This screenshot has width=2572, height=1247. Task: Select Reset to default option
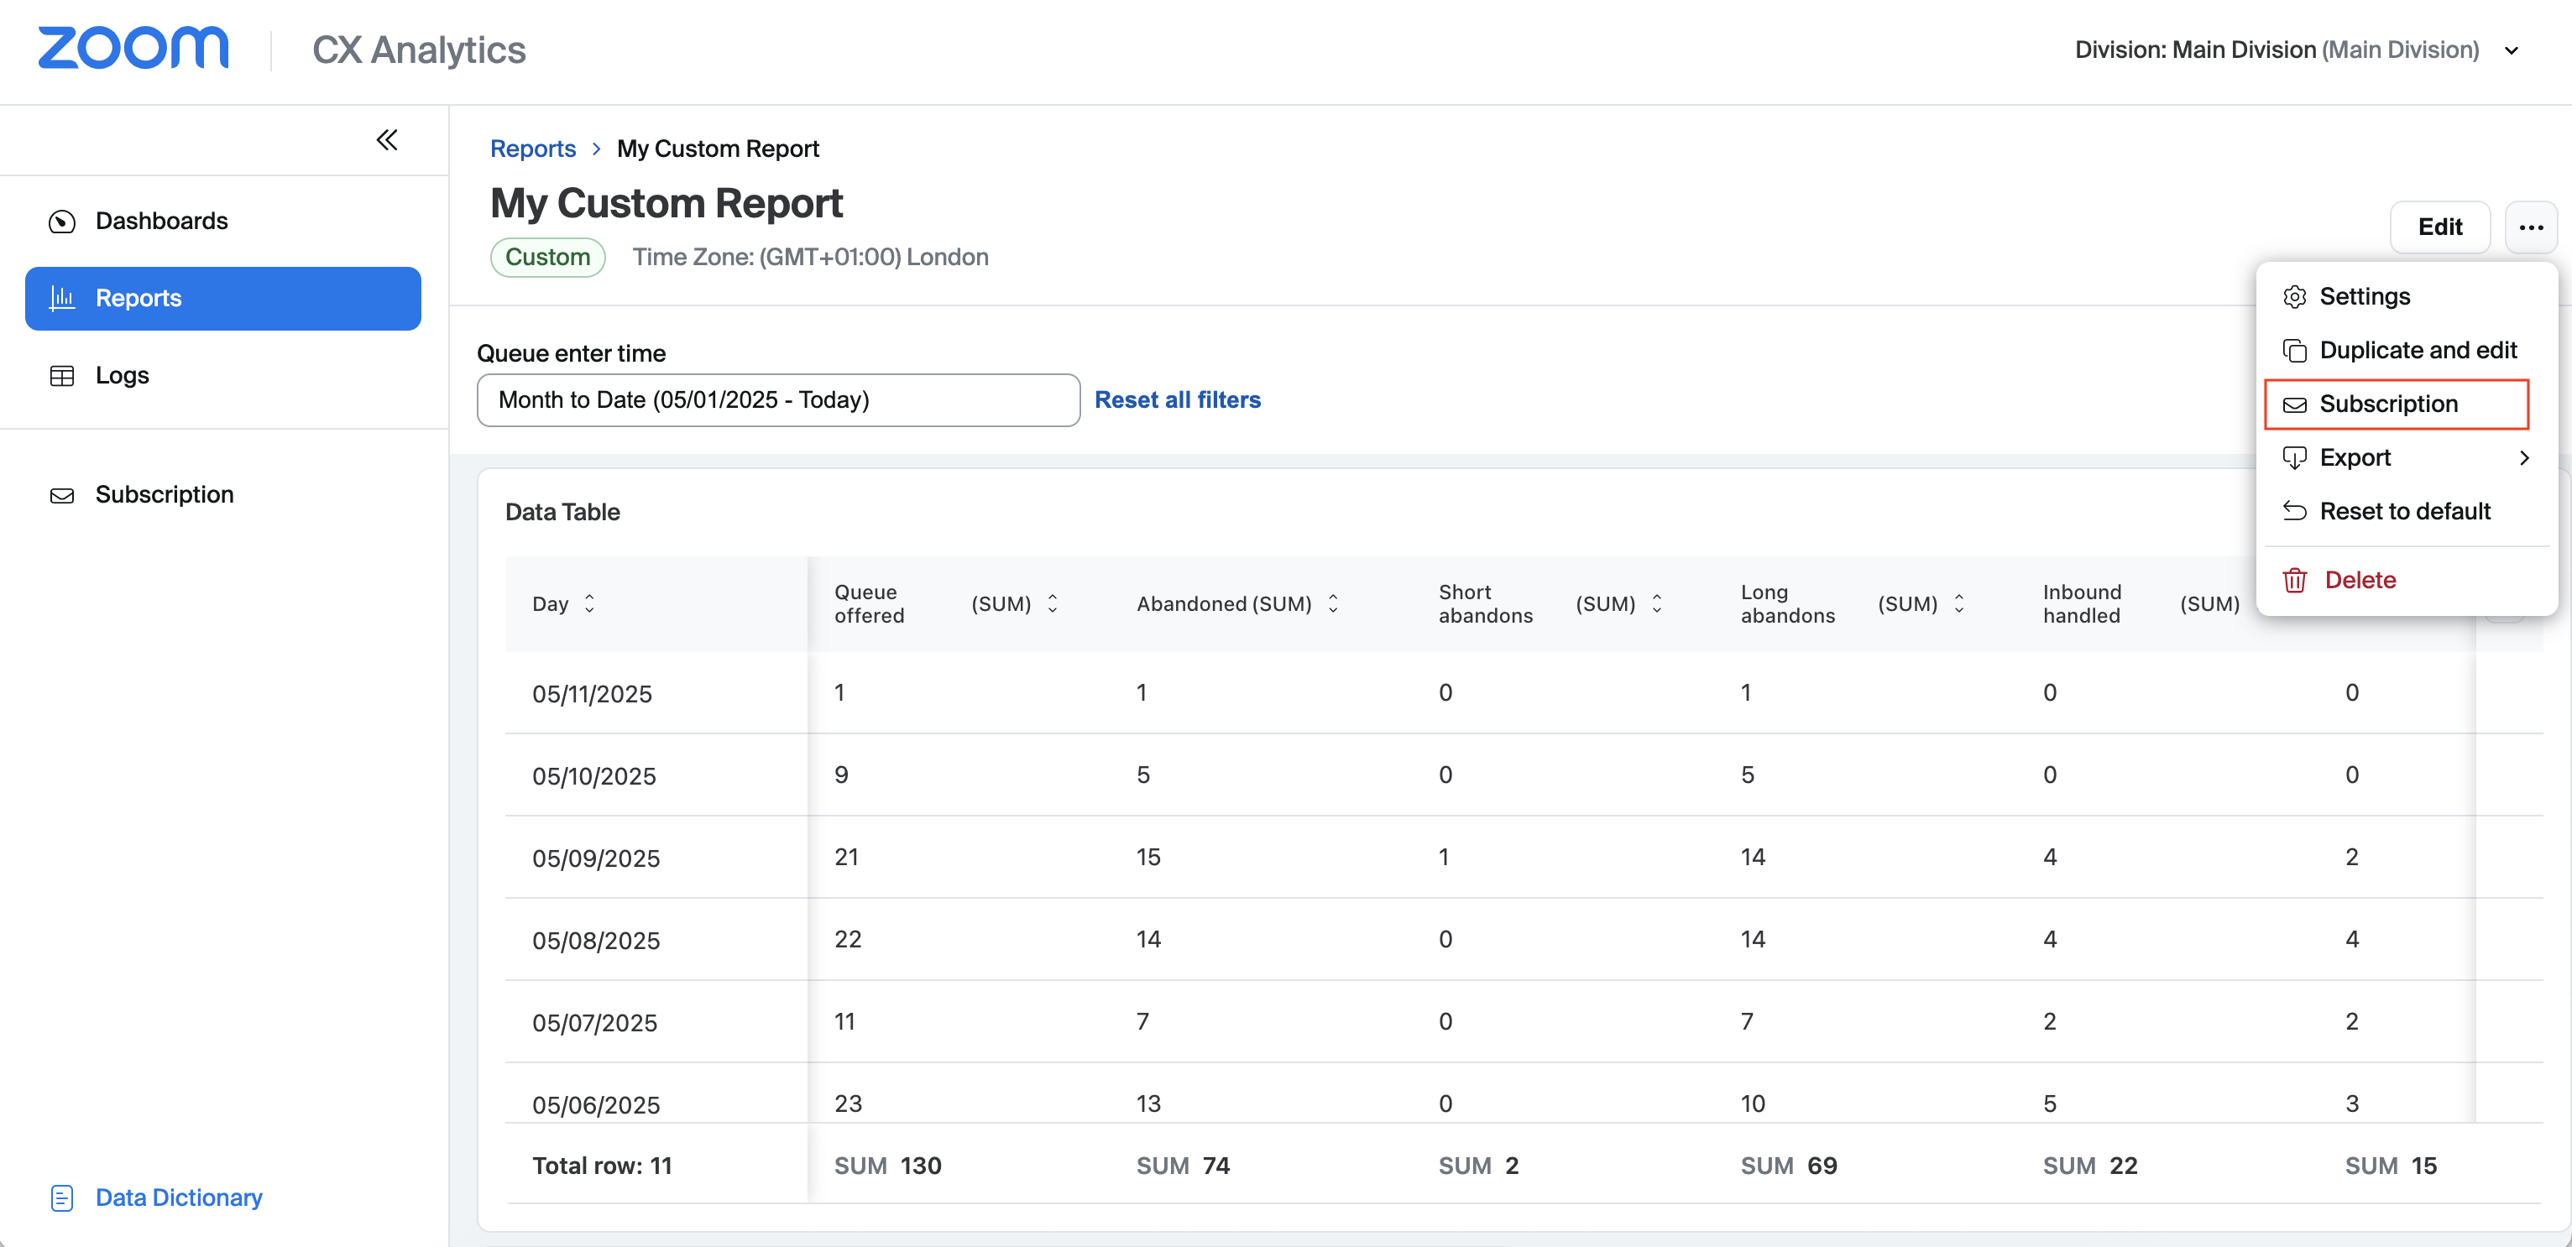[2404, 511]
